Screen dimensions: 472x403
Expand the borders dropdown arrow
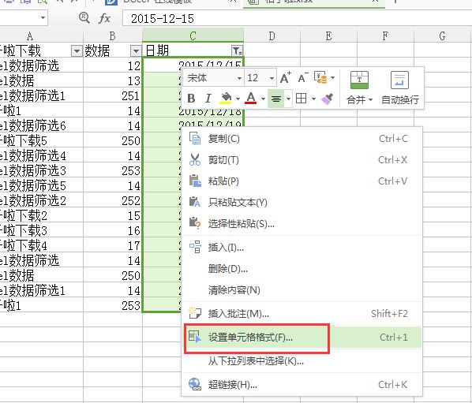[x=313, y=99]
